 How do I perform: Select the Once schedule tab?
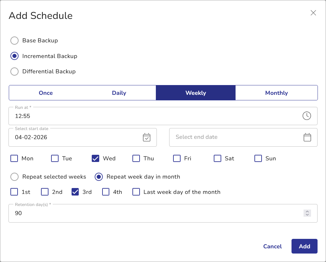point(46,93)
